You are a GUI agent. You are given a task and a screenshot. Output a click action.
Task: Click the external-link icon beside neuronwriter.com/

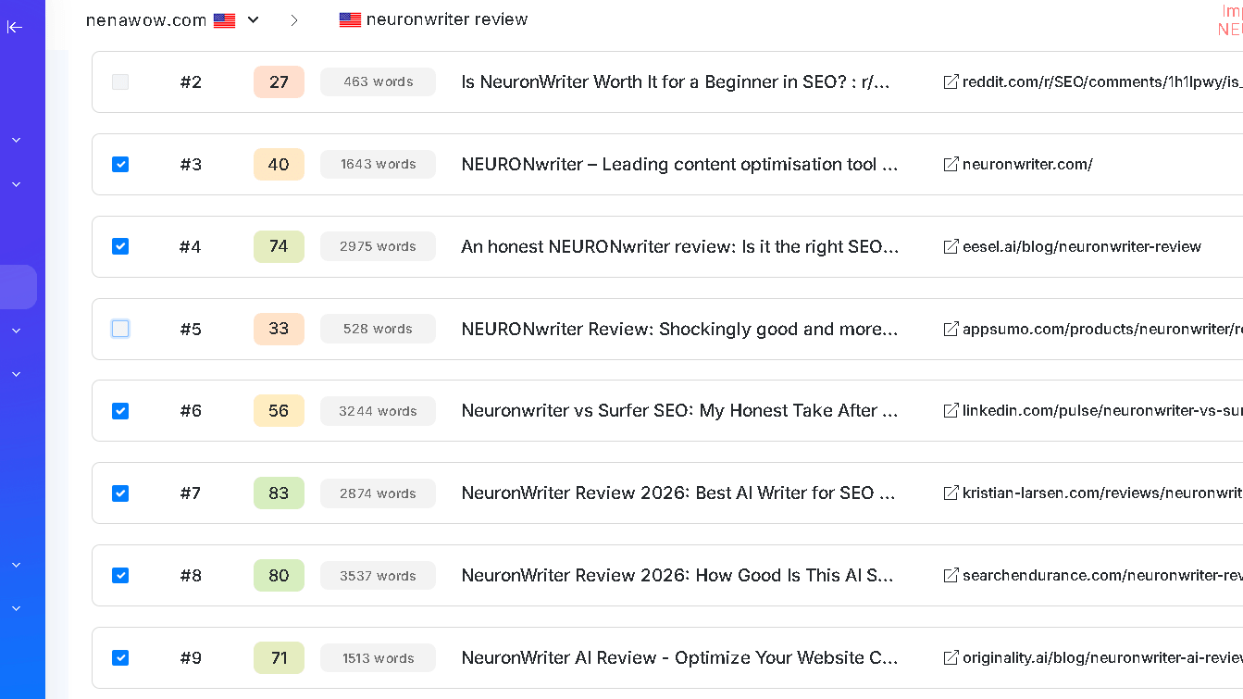pyautogui.click(x=951, y=164)
